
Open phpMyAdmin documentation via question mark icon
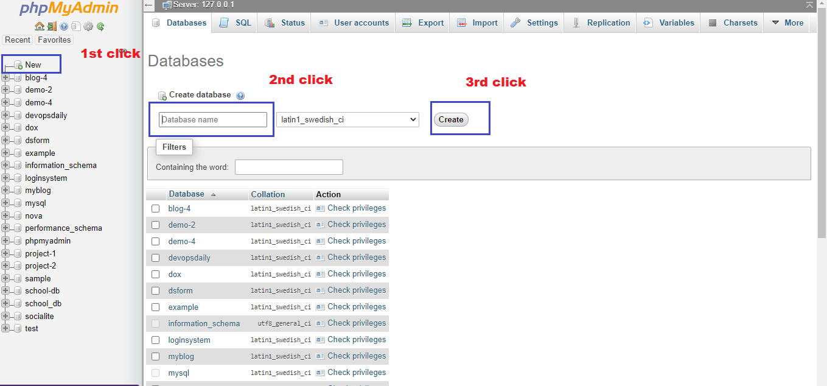[63, 26]
